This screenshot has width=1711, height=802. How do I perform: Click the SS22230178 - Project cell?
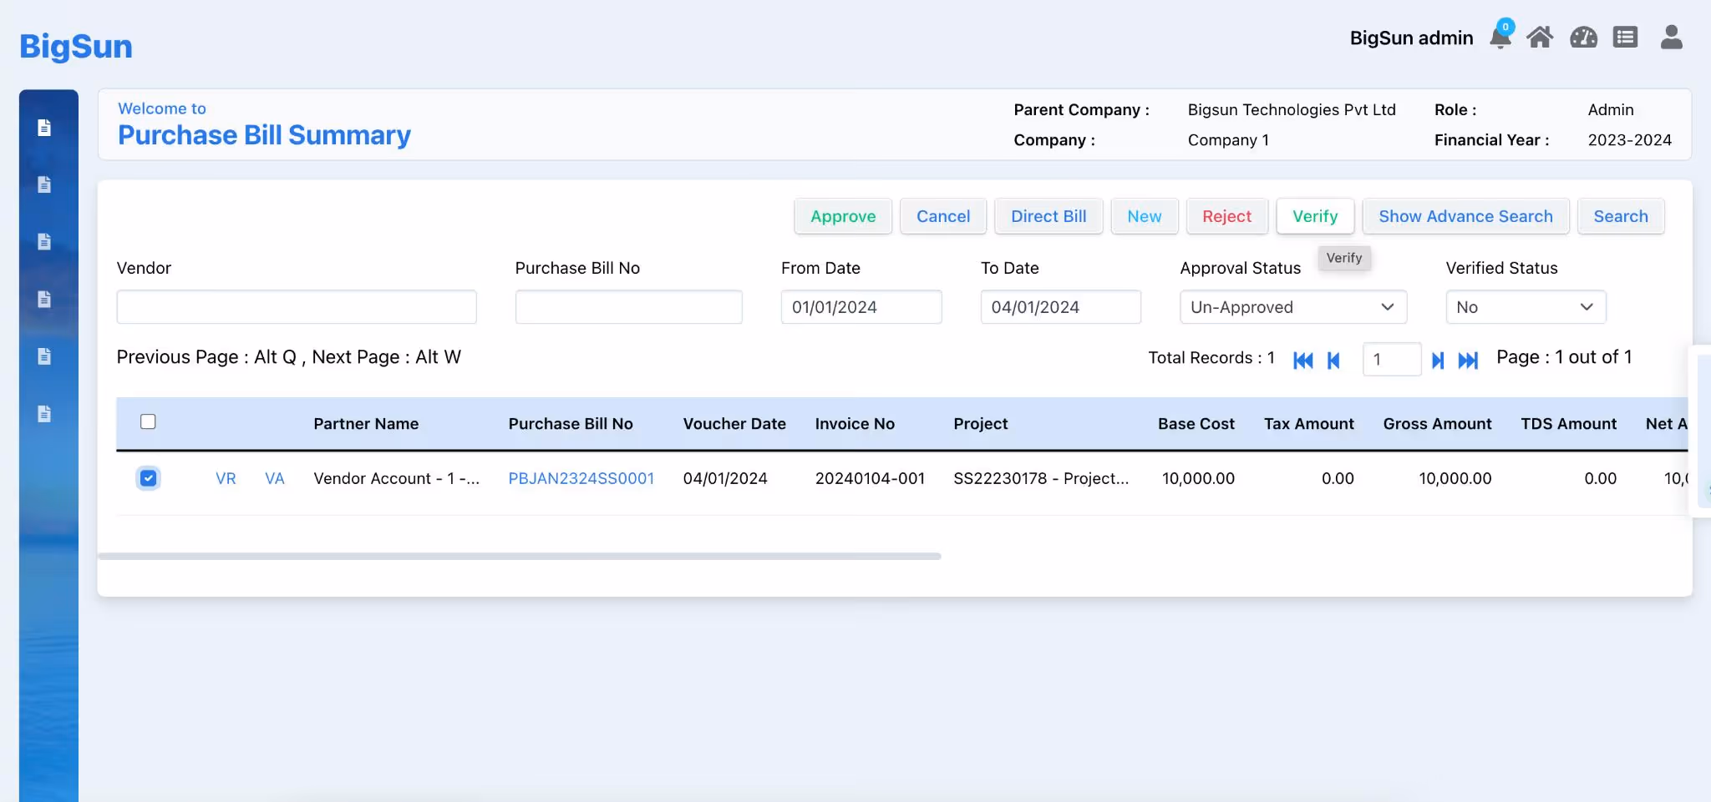(1041, 478)
